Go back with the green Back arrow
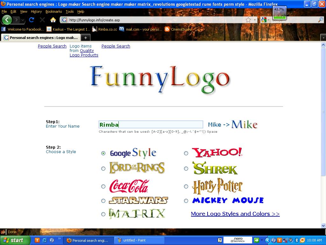 [x=7, y=20]
